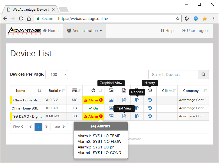Click the yellow star extension icon
Screen dimensions: 219x163
(205, 18)
